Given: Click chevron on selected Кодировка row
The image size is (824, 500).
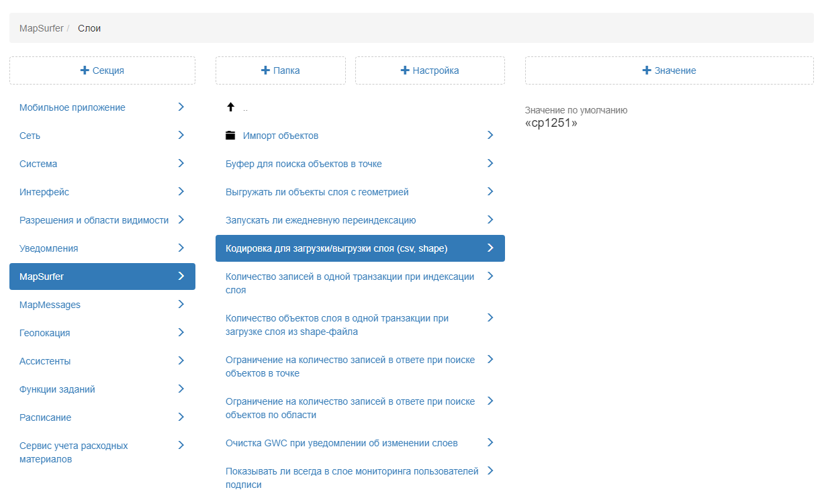Looking at the screenshot, I should tap(490, 248).
